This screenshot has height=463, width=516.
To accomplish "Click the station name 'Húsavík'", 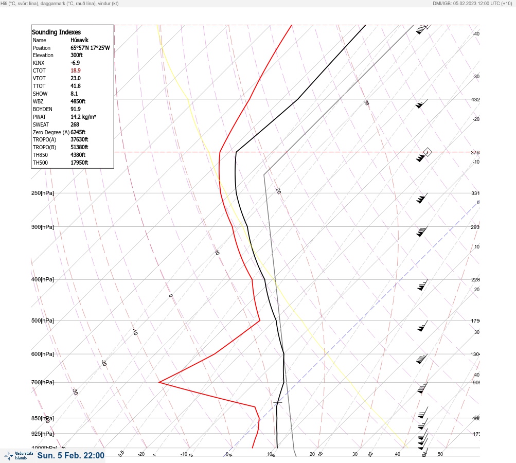I will click(x=79, y=40).
